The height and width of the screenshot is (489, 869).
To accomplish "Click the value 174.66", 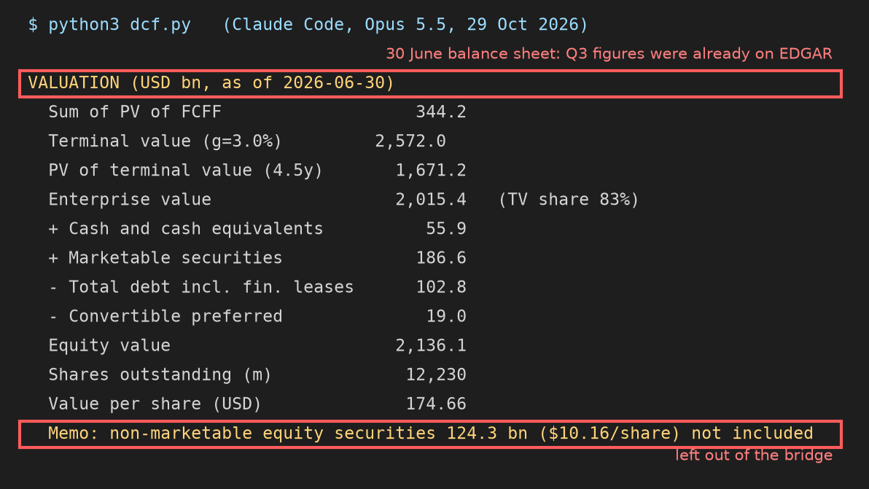I will [436, 404].
